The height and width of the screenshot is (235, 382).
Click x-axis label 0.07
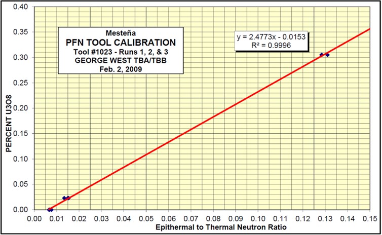pos(191,218)
